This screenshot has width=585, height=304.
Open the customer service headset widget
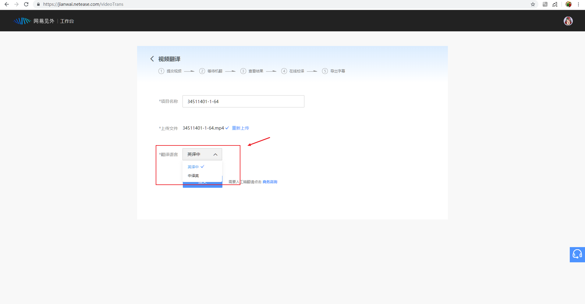pyautogui.click(x=577, y=254)
